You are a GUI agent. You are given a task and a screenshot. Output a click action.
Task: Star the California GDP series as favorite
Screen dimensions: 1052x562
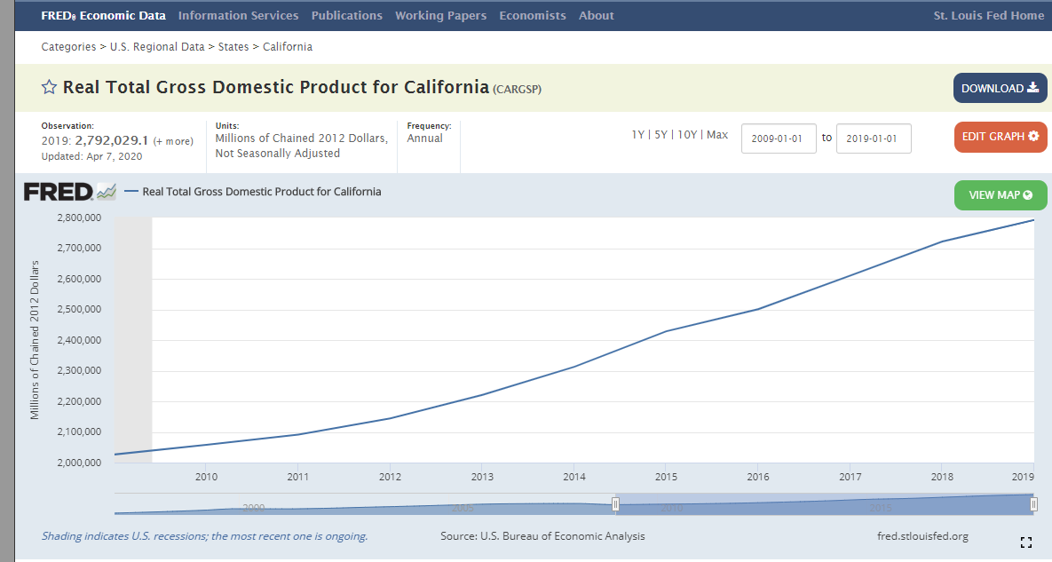[x=49, y=87]
